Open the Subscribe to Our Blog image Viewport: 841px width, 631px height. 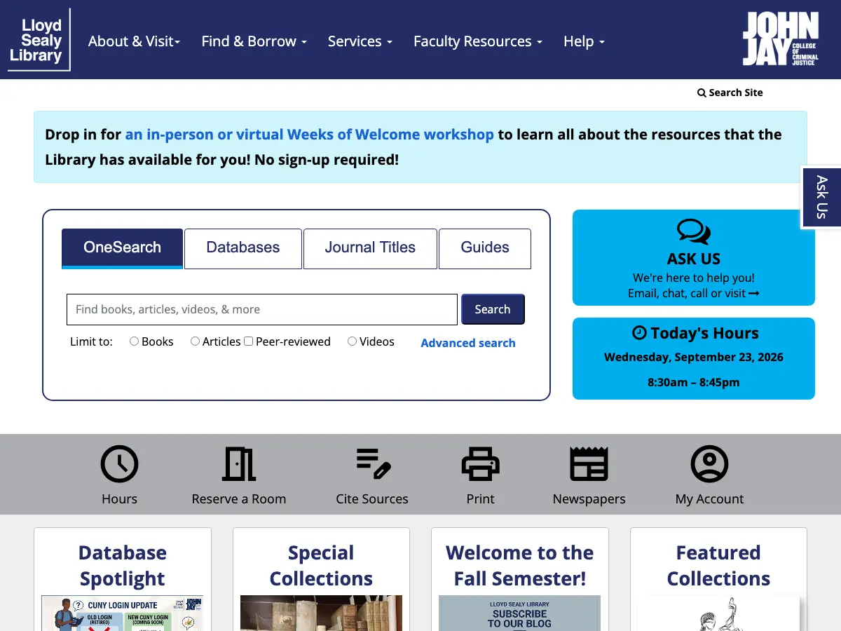point(519,613)
